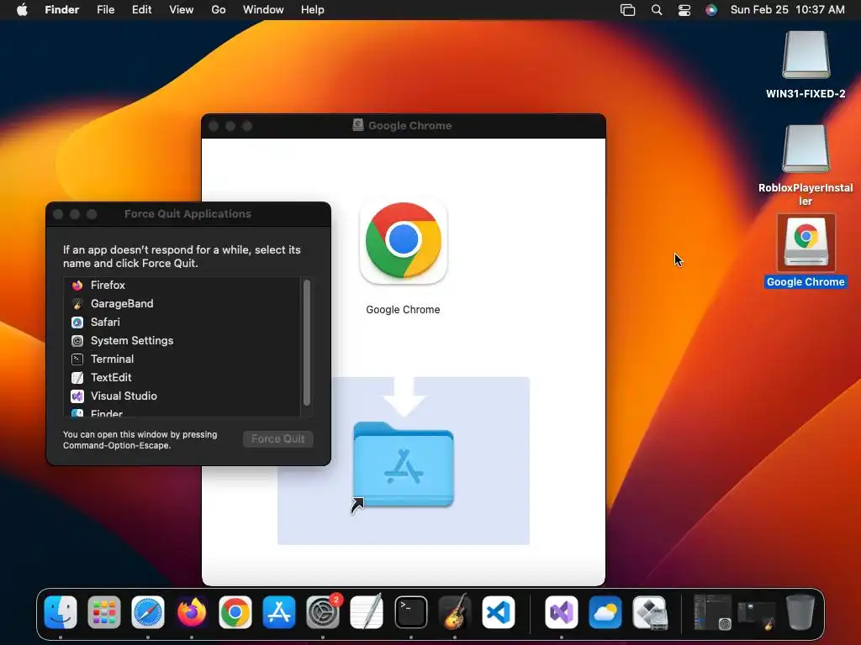Image resolution: width=861 pixels, height=645 pixels.
Task: Open Stage Manager icon in menu bar
Action: point(627,10)
